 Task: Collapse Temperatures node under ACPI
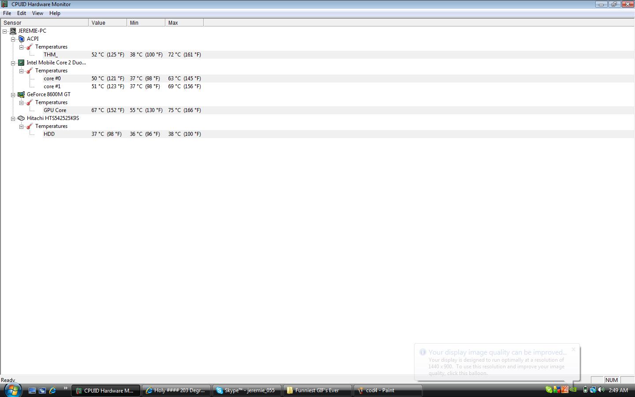[x=21, y=47]
